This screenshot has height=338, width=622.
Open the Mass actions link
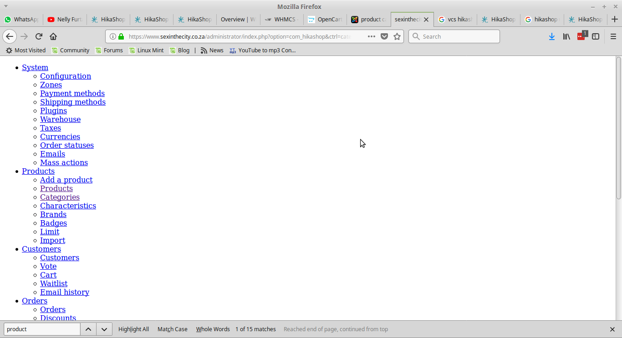(x=64, y=162)
